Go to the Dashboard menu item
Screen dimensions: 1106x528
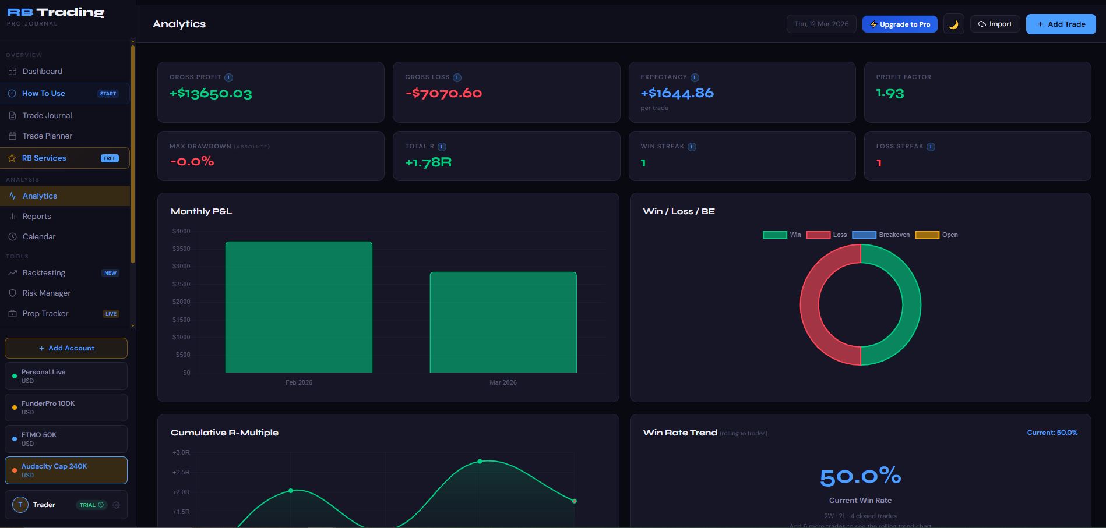(x=42, y=71)
